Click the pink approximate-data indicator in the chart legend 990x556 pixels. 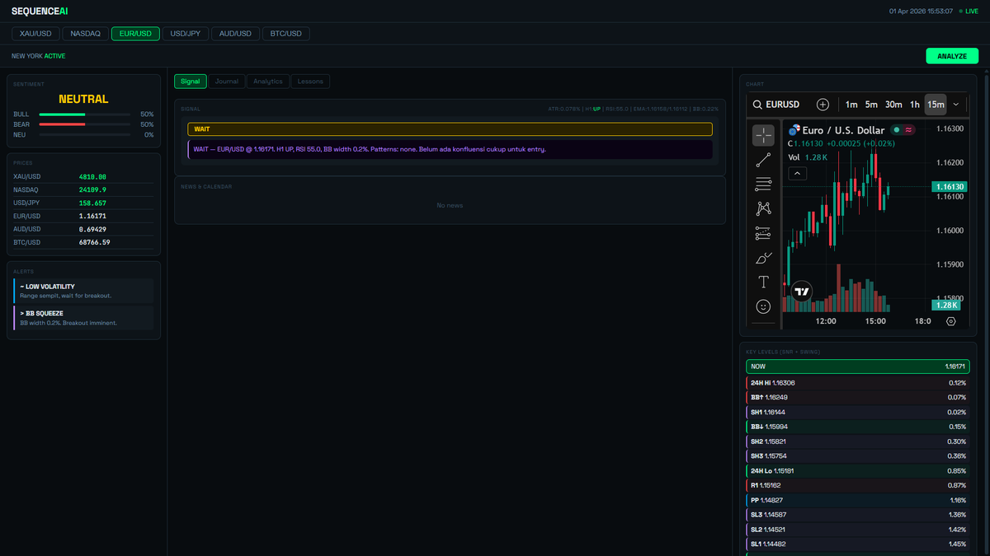pos(909,130)
